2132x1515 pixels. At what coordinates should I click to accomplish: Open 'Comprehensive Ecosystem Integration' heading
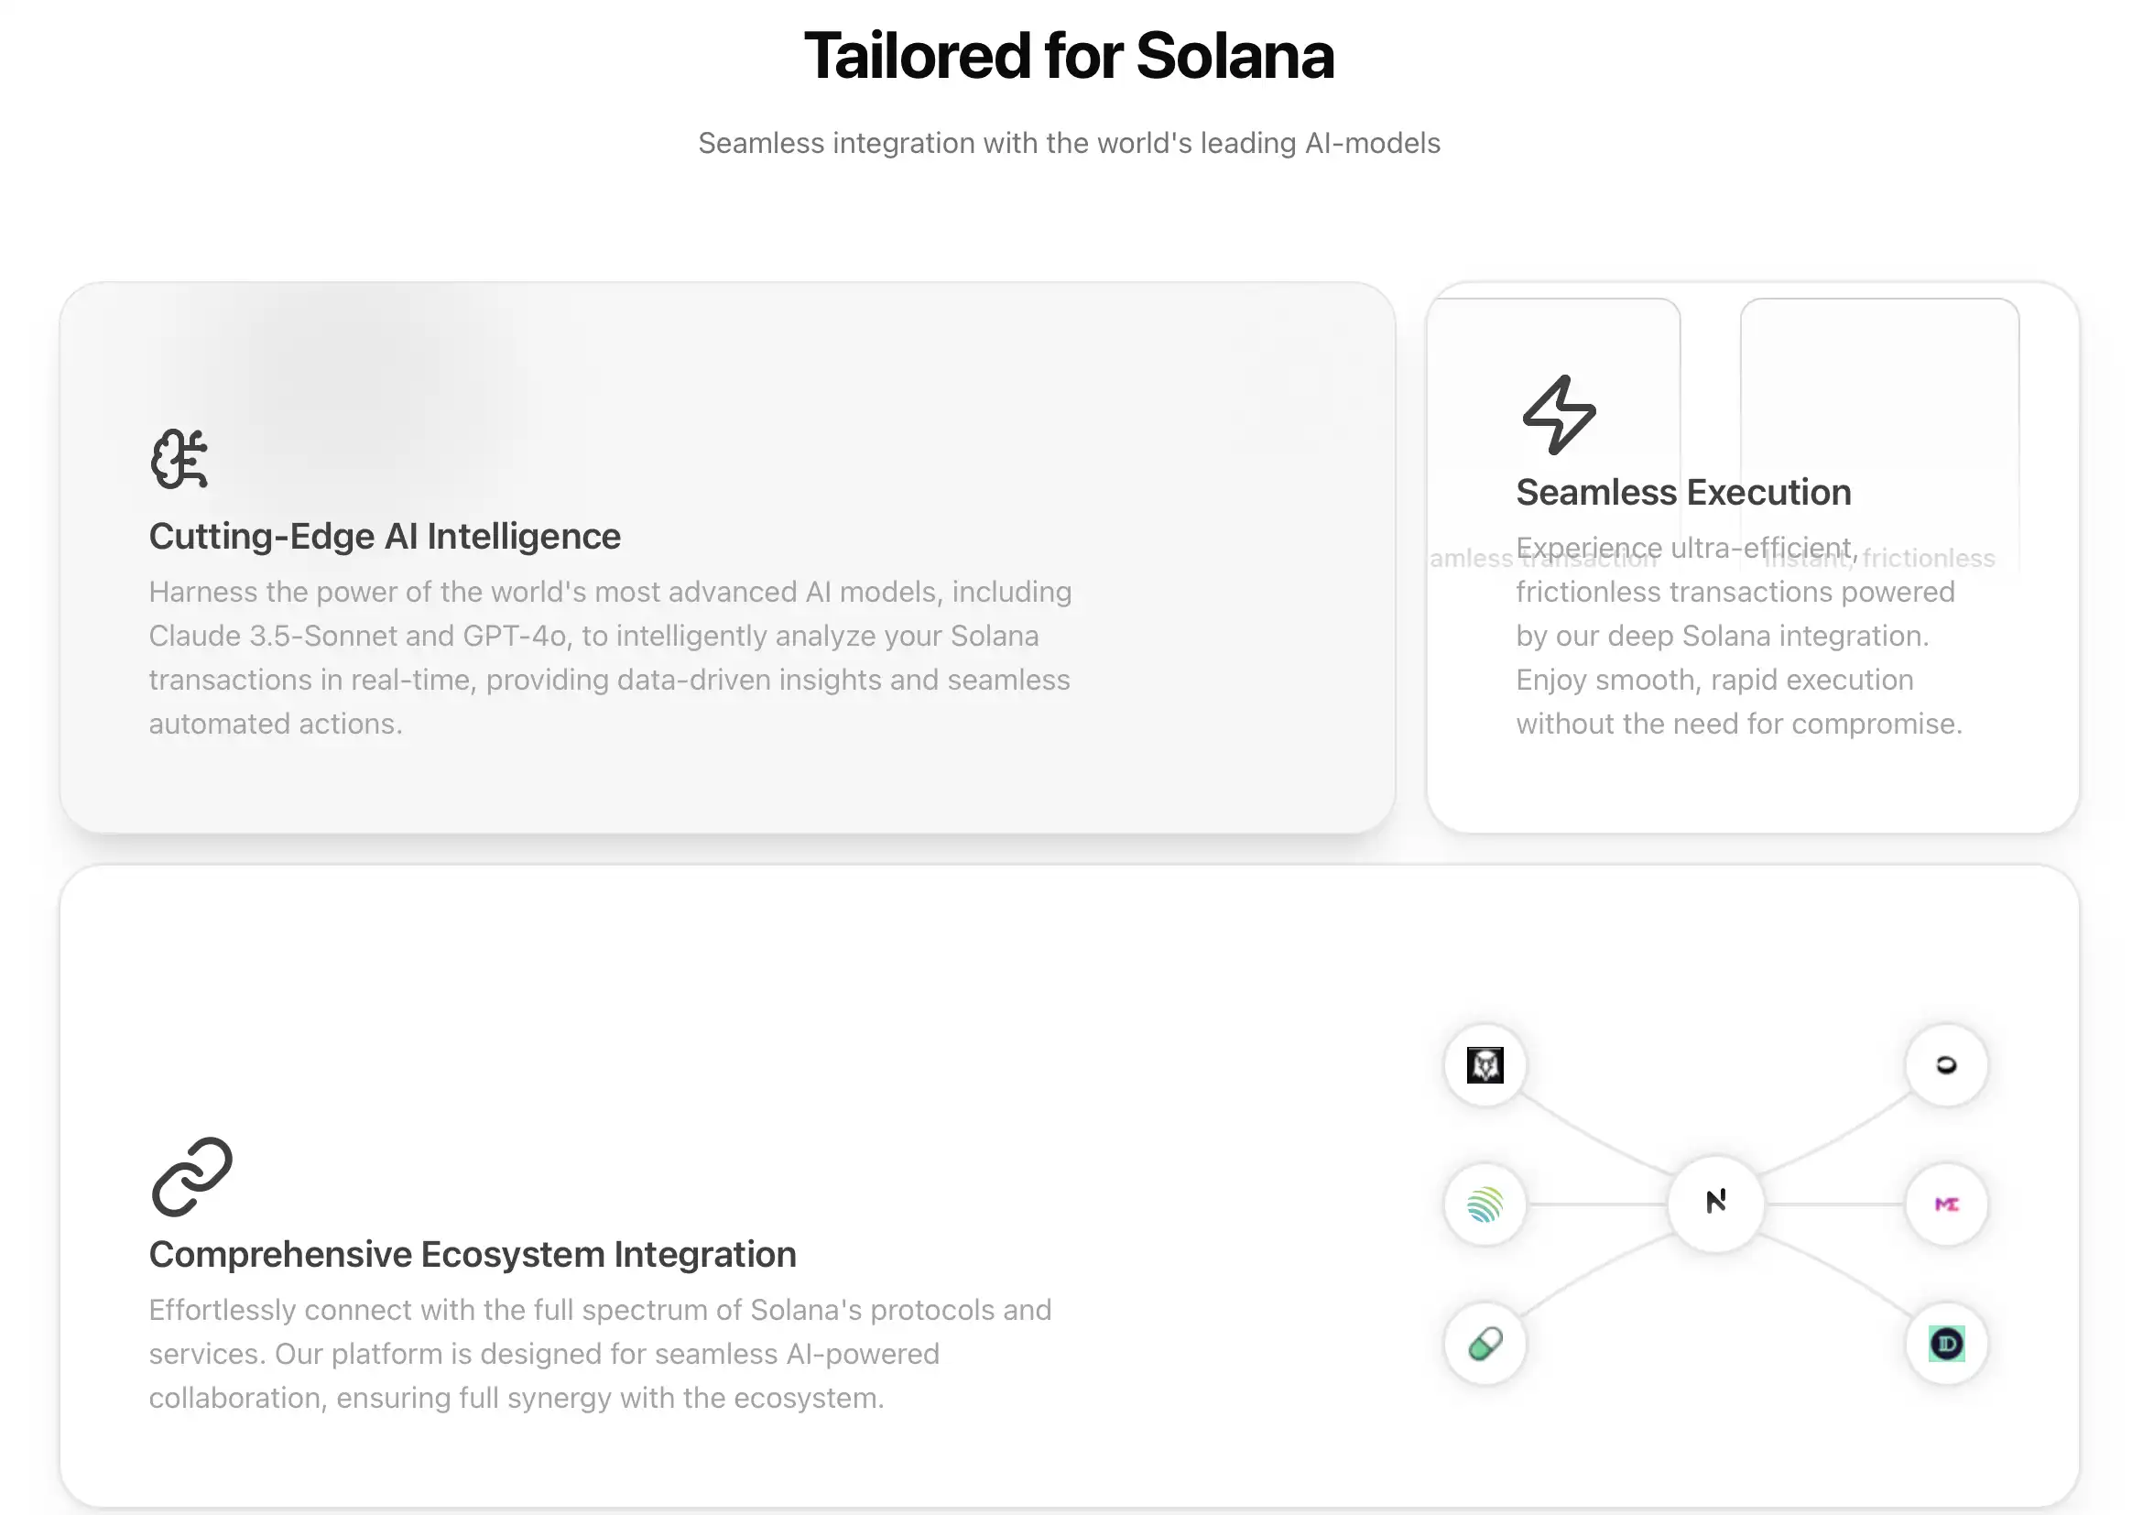(472, 1255)
